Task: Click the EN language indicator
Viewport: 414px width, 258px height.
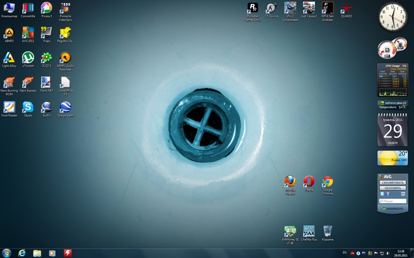Action: (x=344, y=253)
